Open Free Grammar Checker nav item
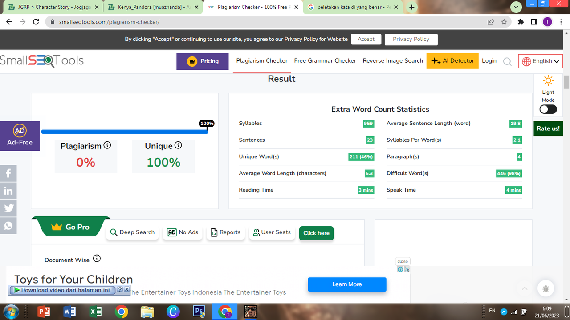 click(325, 61)
